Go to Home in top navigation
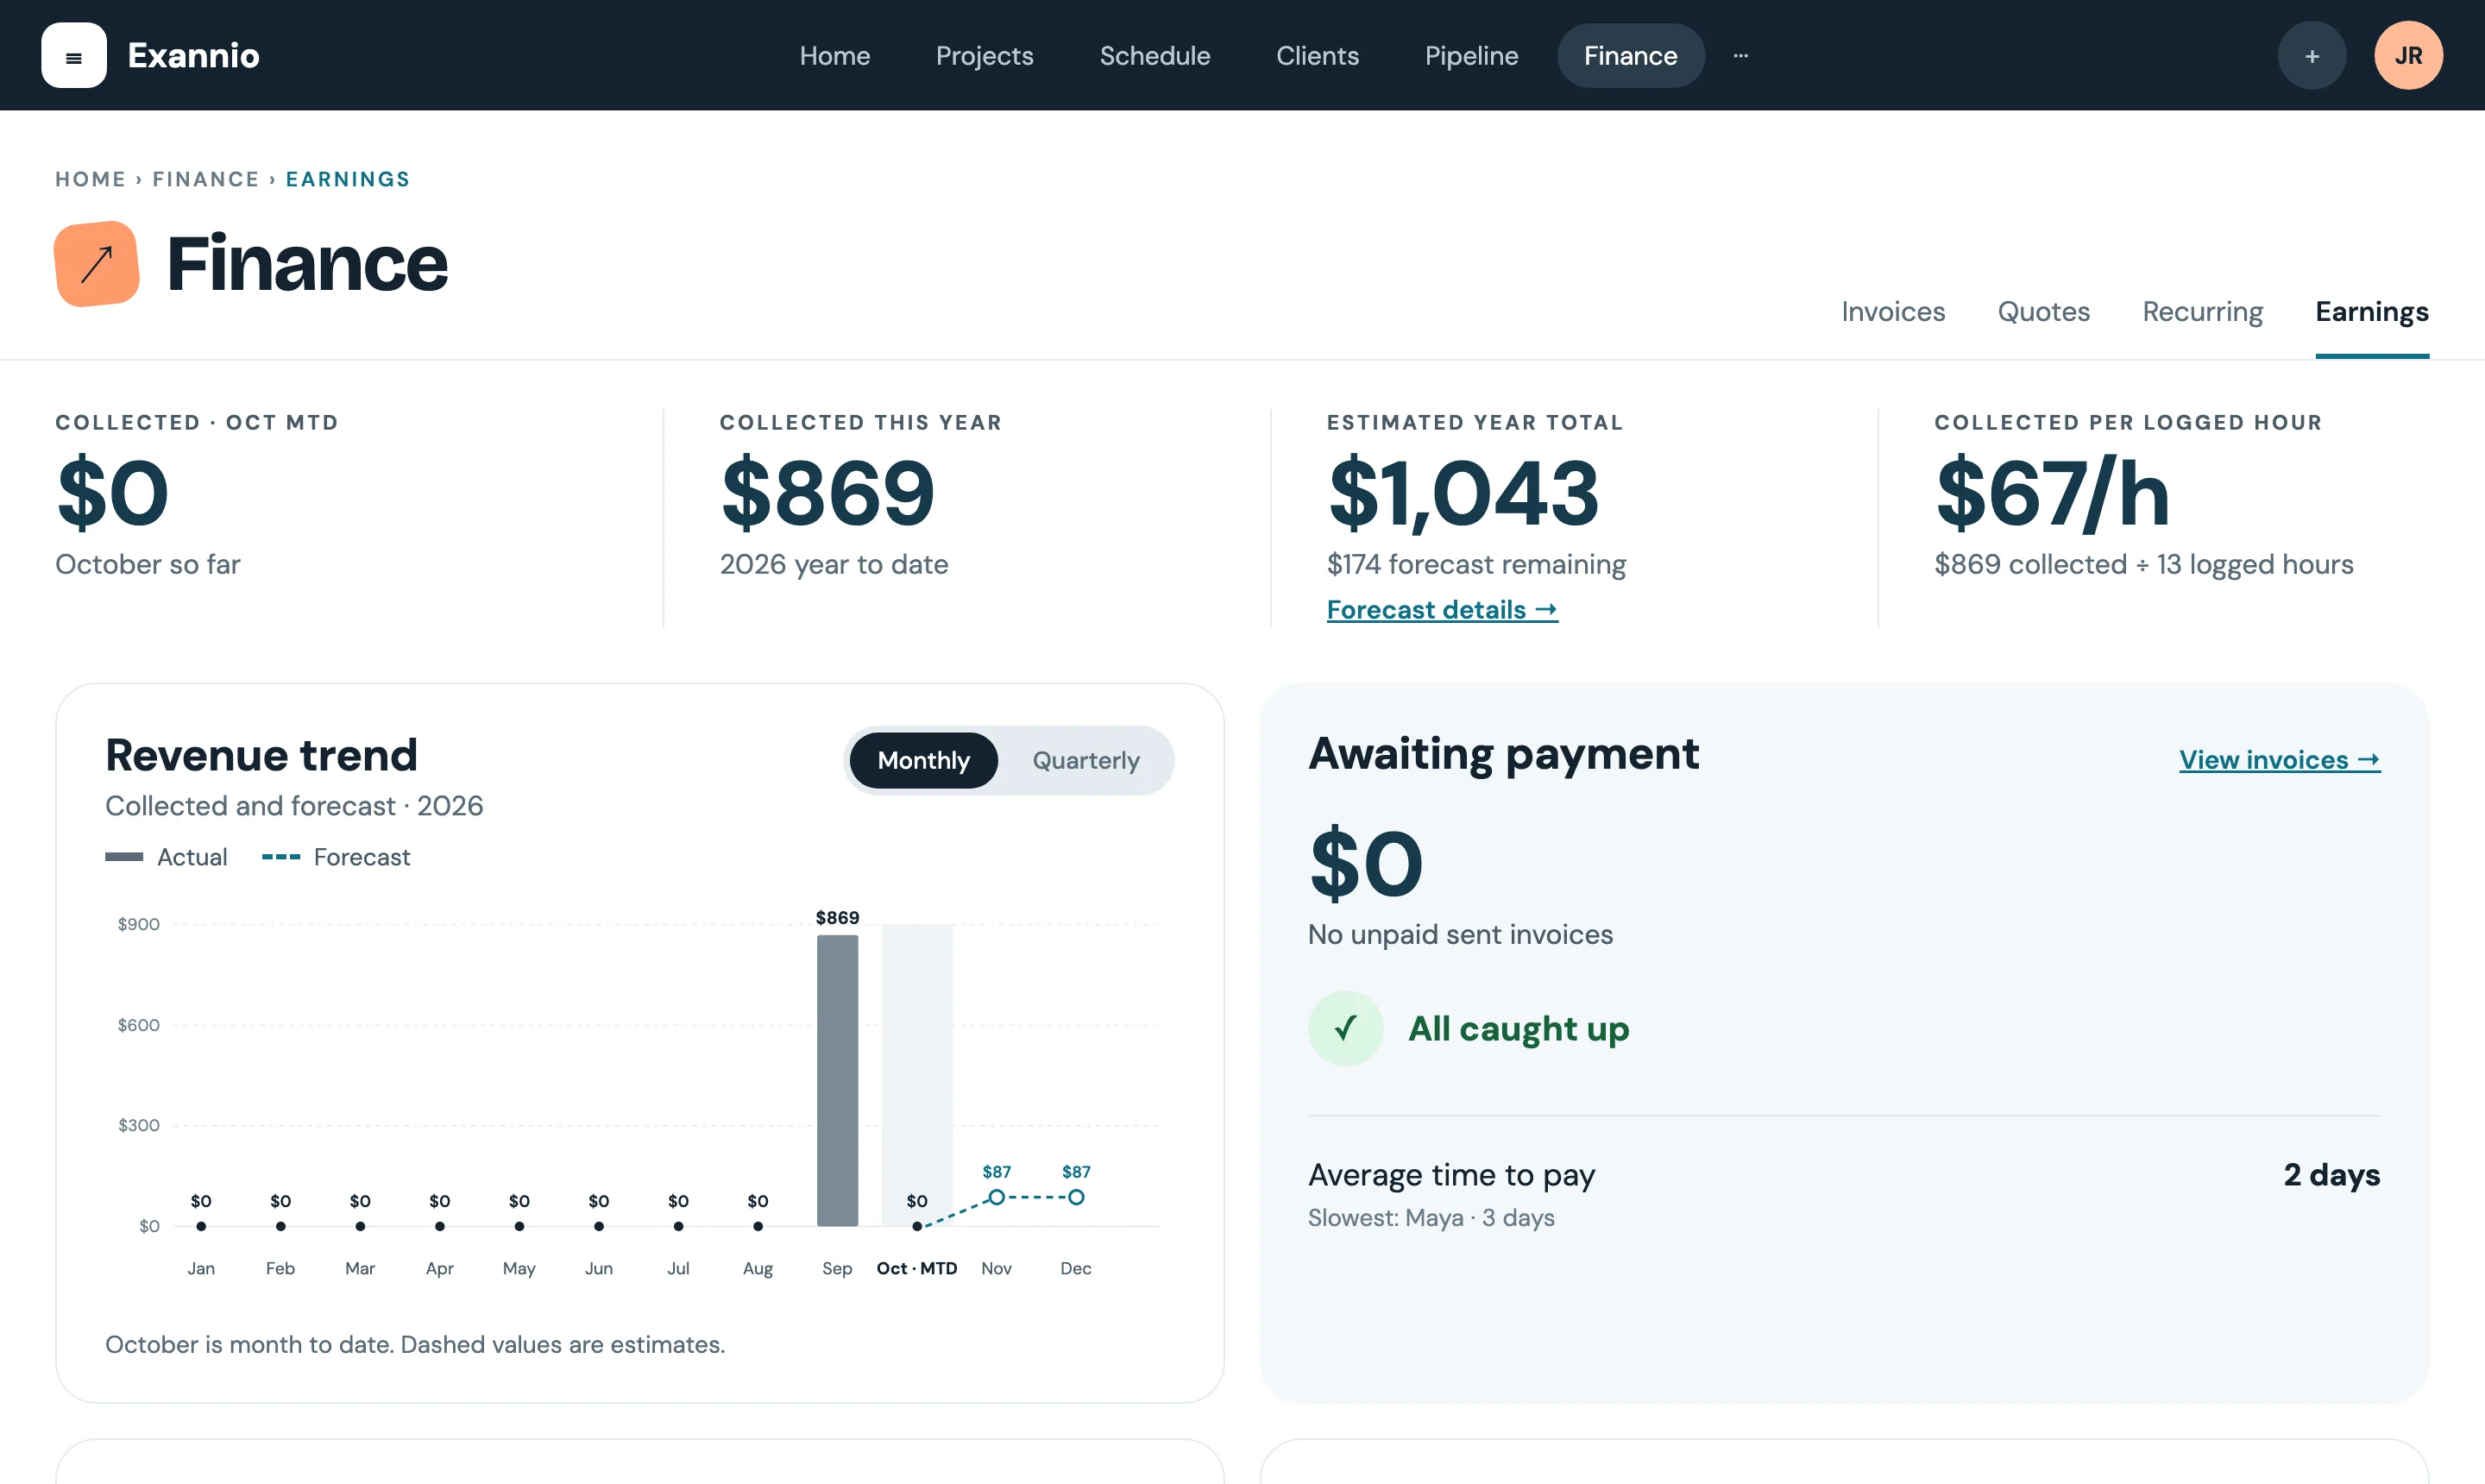Viewport: 2485px width, 1484px height. pos(835,56)
